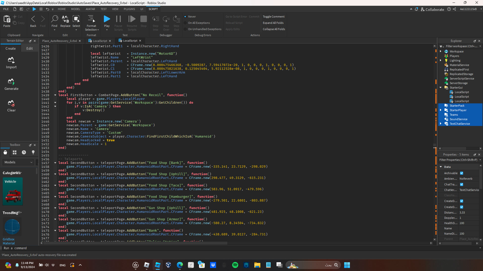The height and width of the screenshot is (271, 483).
Task: Click the Collaborate button
Action: click(x=432, y=9)
